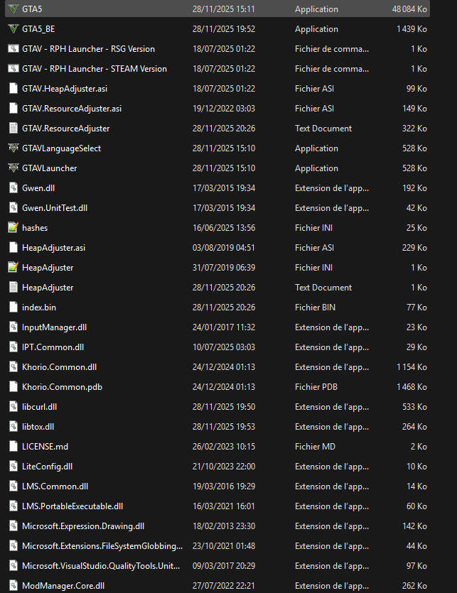Select 'GTAV - RPH Launcher - RSG Version'
The height and width of the screenshot is (593, 457).
click(x=89, y=49)
